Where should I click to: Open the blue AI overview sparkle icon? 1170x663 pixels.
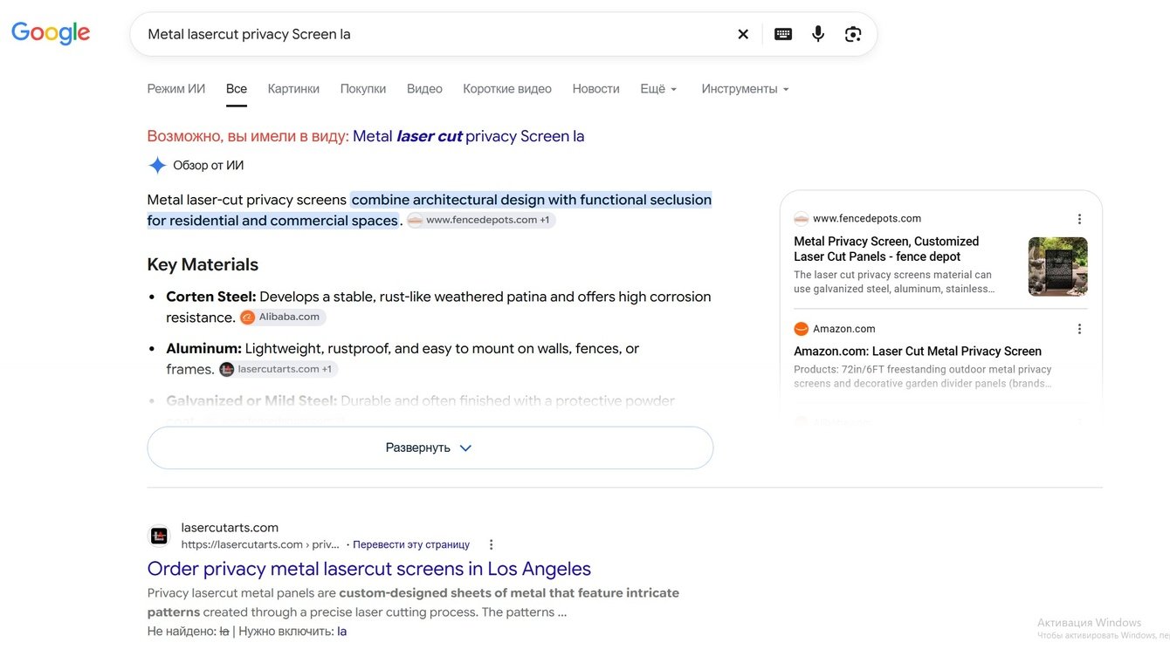point(157,165)
